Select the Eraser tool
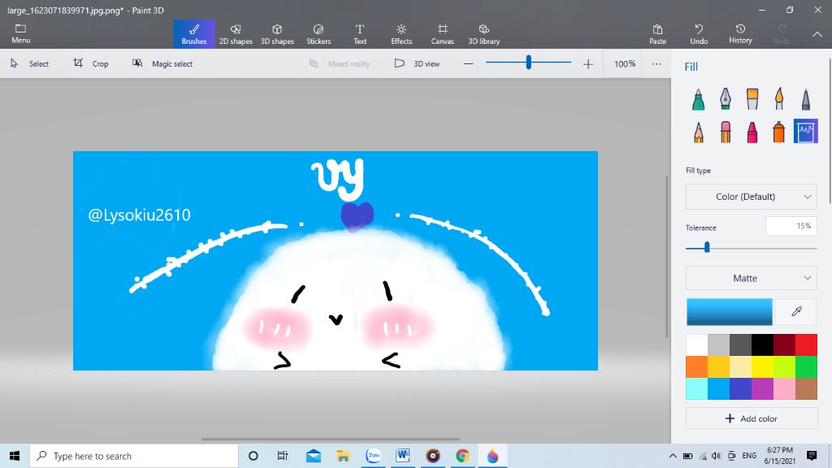 coord(726,132)
